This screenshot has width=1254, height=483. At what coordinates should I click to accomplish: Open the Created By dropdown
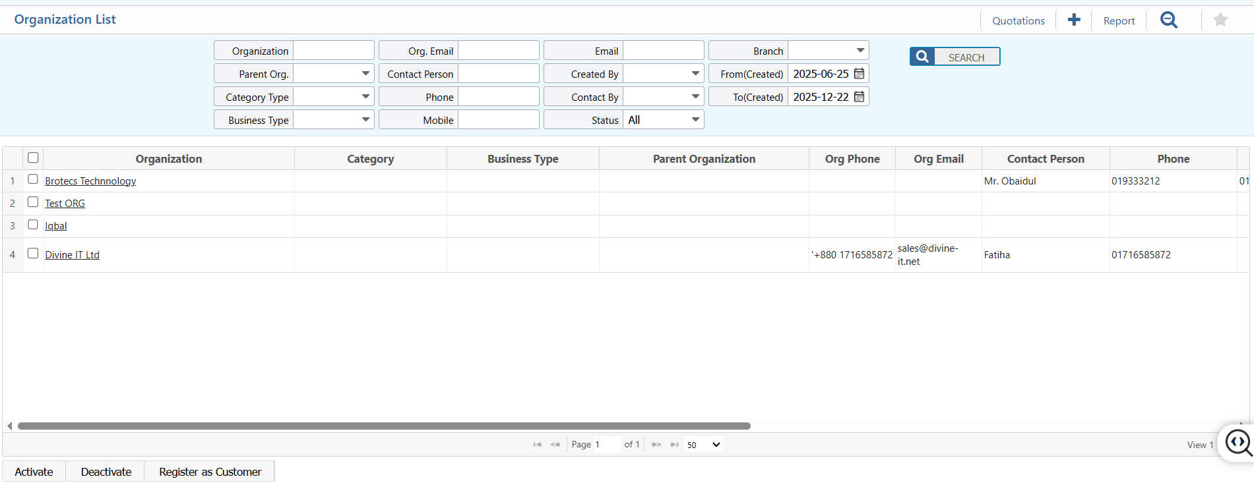click(664, 74)
